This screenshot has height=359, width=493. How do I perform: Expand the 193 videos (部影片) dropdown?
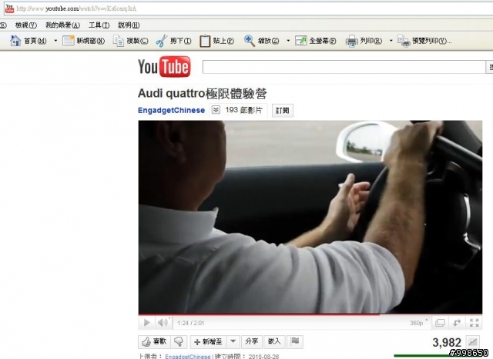[x=216, y=110]
